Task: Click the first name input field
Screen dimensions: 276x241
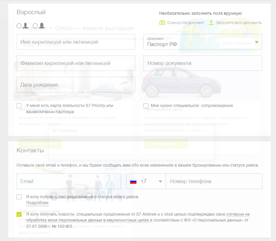Action: click(76, 42)
